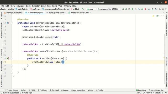
Task: Switch to build.gradle (:app) tab
Action: tap(56, 13)
